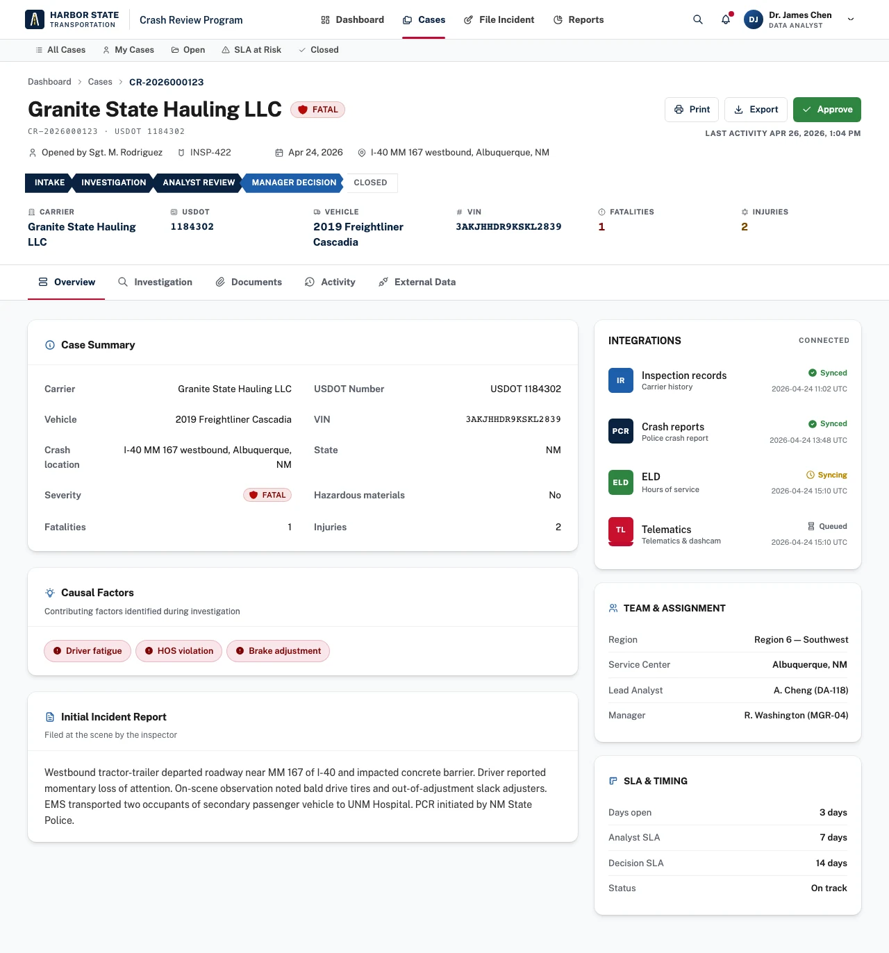Filter by Open cases

[188, 50]
